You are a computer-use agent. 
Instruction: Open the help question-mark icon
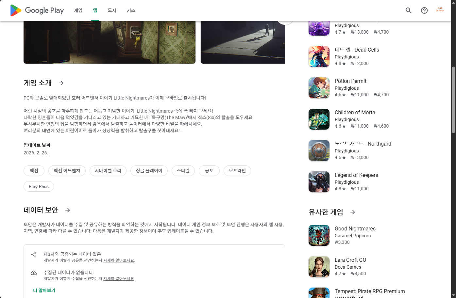pos(424,10)
